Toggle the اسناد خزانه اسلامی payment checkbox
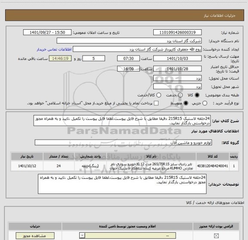This screenshot has height=240, width=248. (156, 103)
